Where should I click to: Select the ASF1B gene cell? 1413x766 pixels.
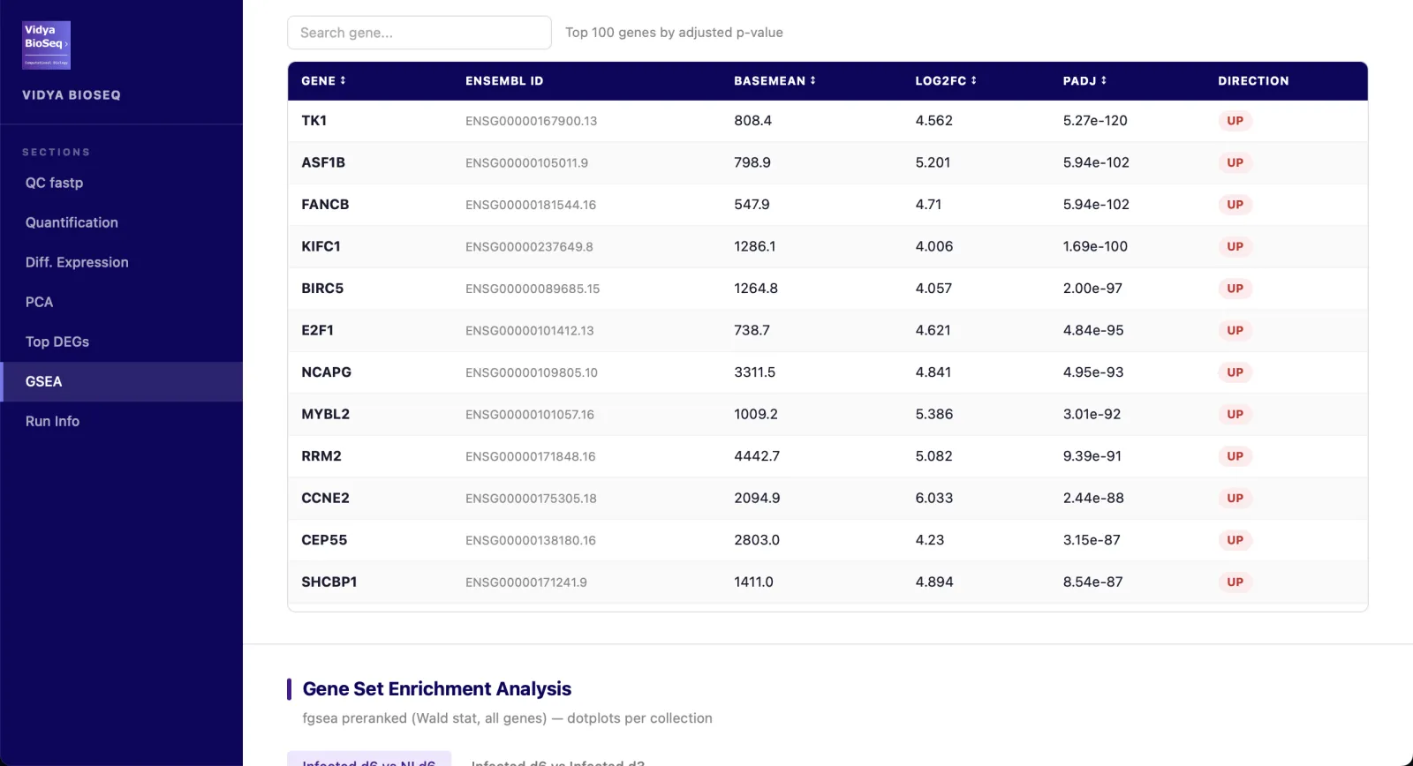[x=323, y=162]
